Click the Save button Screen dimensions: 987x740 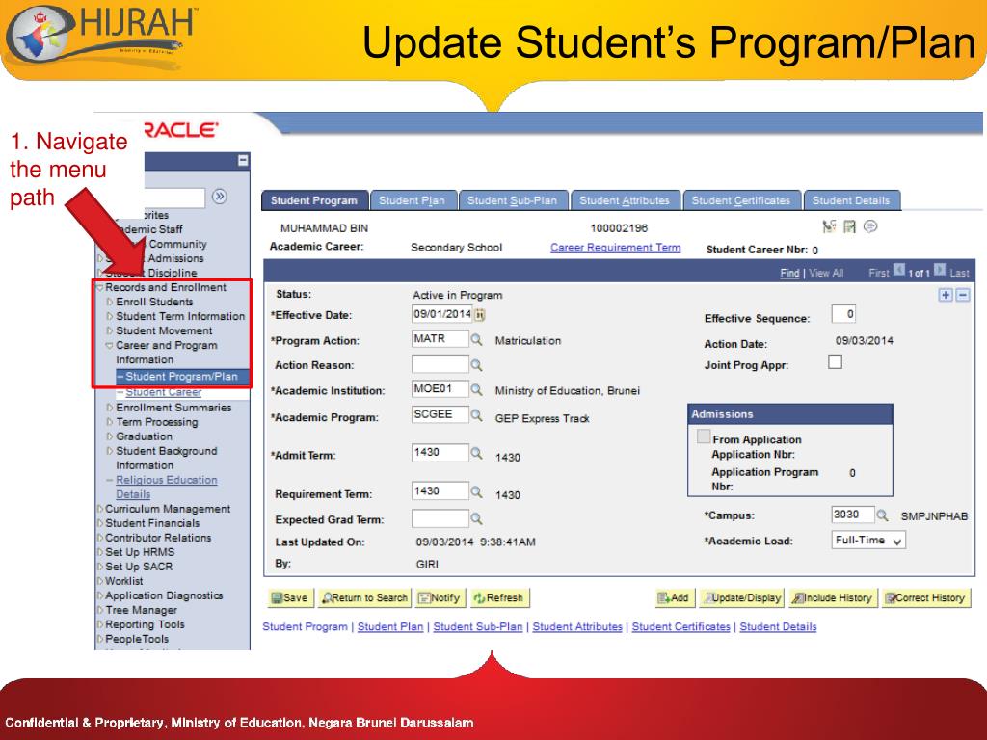pos(290,597)
